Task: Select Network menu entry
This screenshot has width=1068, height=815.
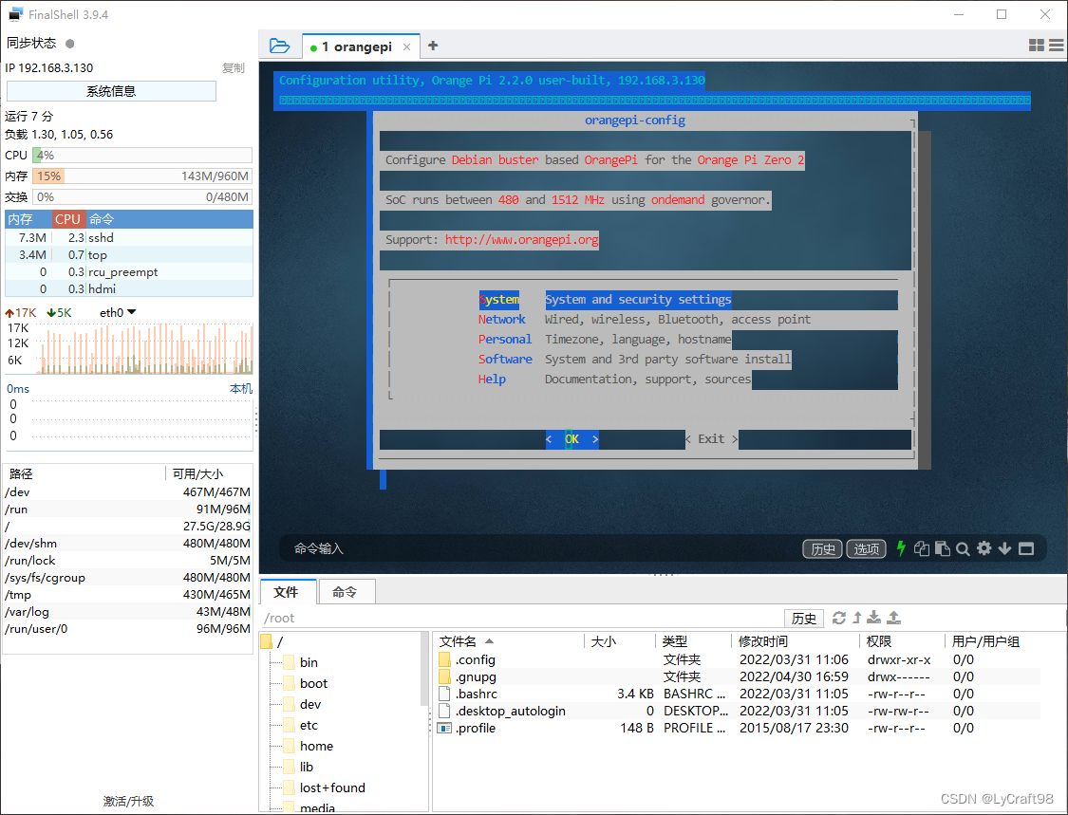Action: 502,320
